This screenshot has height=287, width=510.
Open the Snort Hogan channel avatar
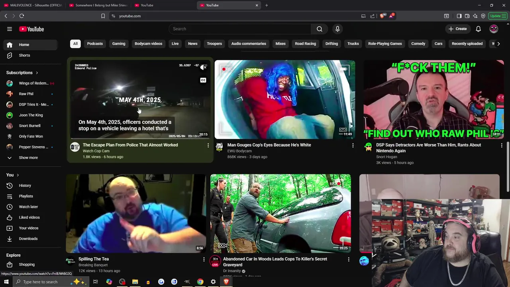368,147
